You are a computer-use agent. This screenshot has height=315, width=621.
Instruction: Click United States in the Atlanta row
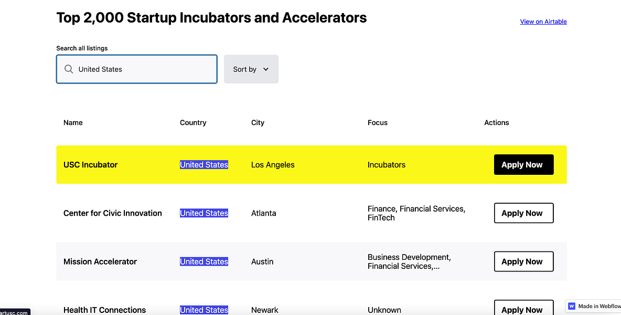[204, 213]
